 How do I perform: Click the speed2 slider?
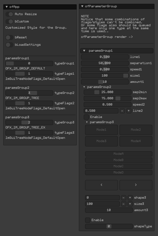click(x=108, y=104)
